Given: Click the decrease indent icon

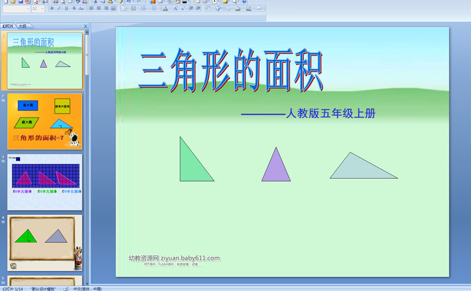Looking at the screenshot, I should pos(191,8).
